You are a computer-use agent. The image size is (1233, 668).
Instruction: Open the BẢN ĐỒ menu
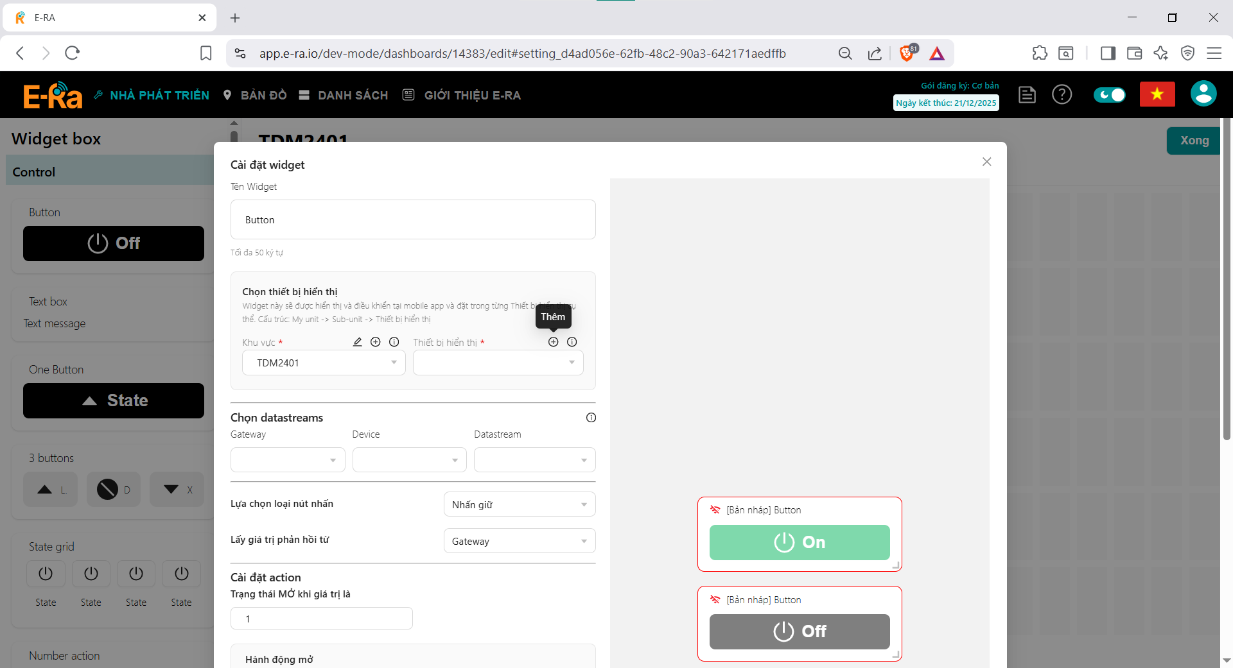(x=255, y=95)
